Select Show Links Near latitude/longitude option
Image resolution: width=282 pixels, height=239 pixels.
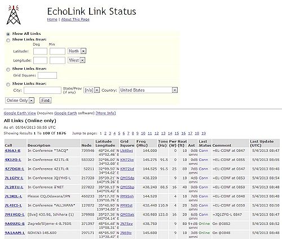[8, 40]
